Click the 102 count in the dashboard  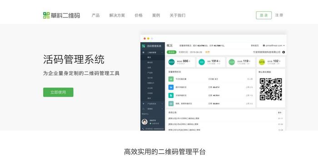pos(276,61)
